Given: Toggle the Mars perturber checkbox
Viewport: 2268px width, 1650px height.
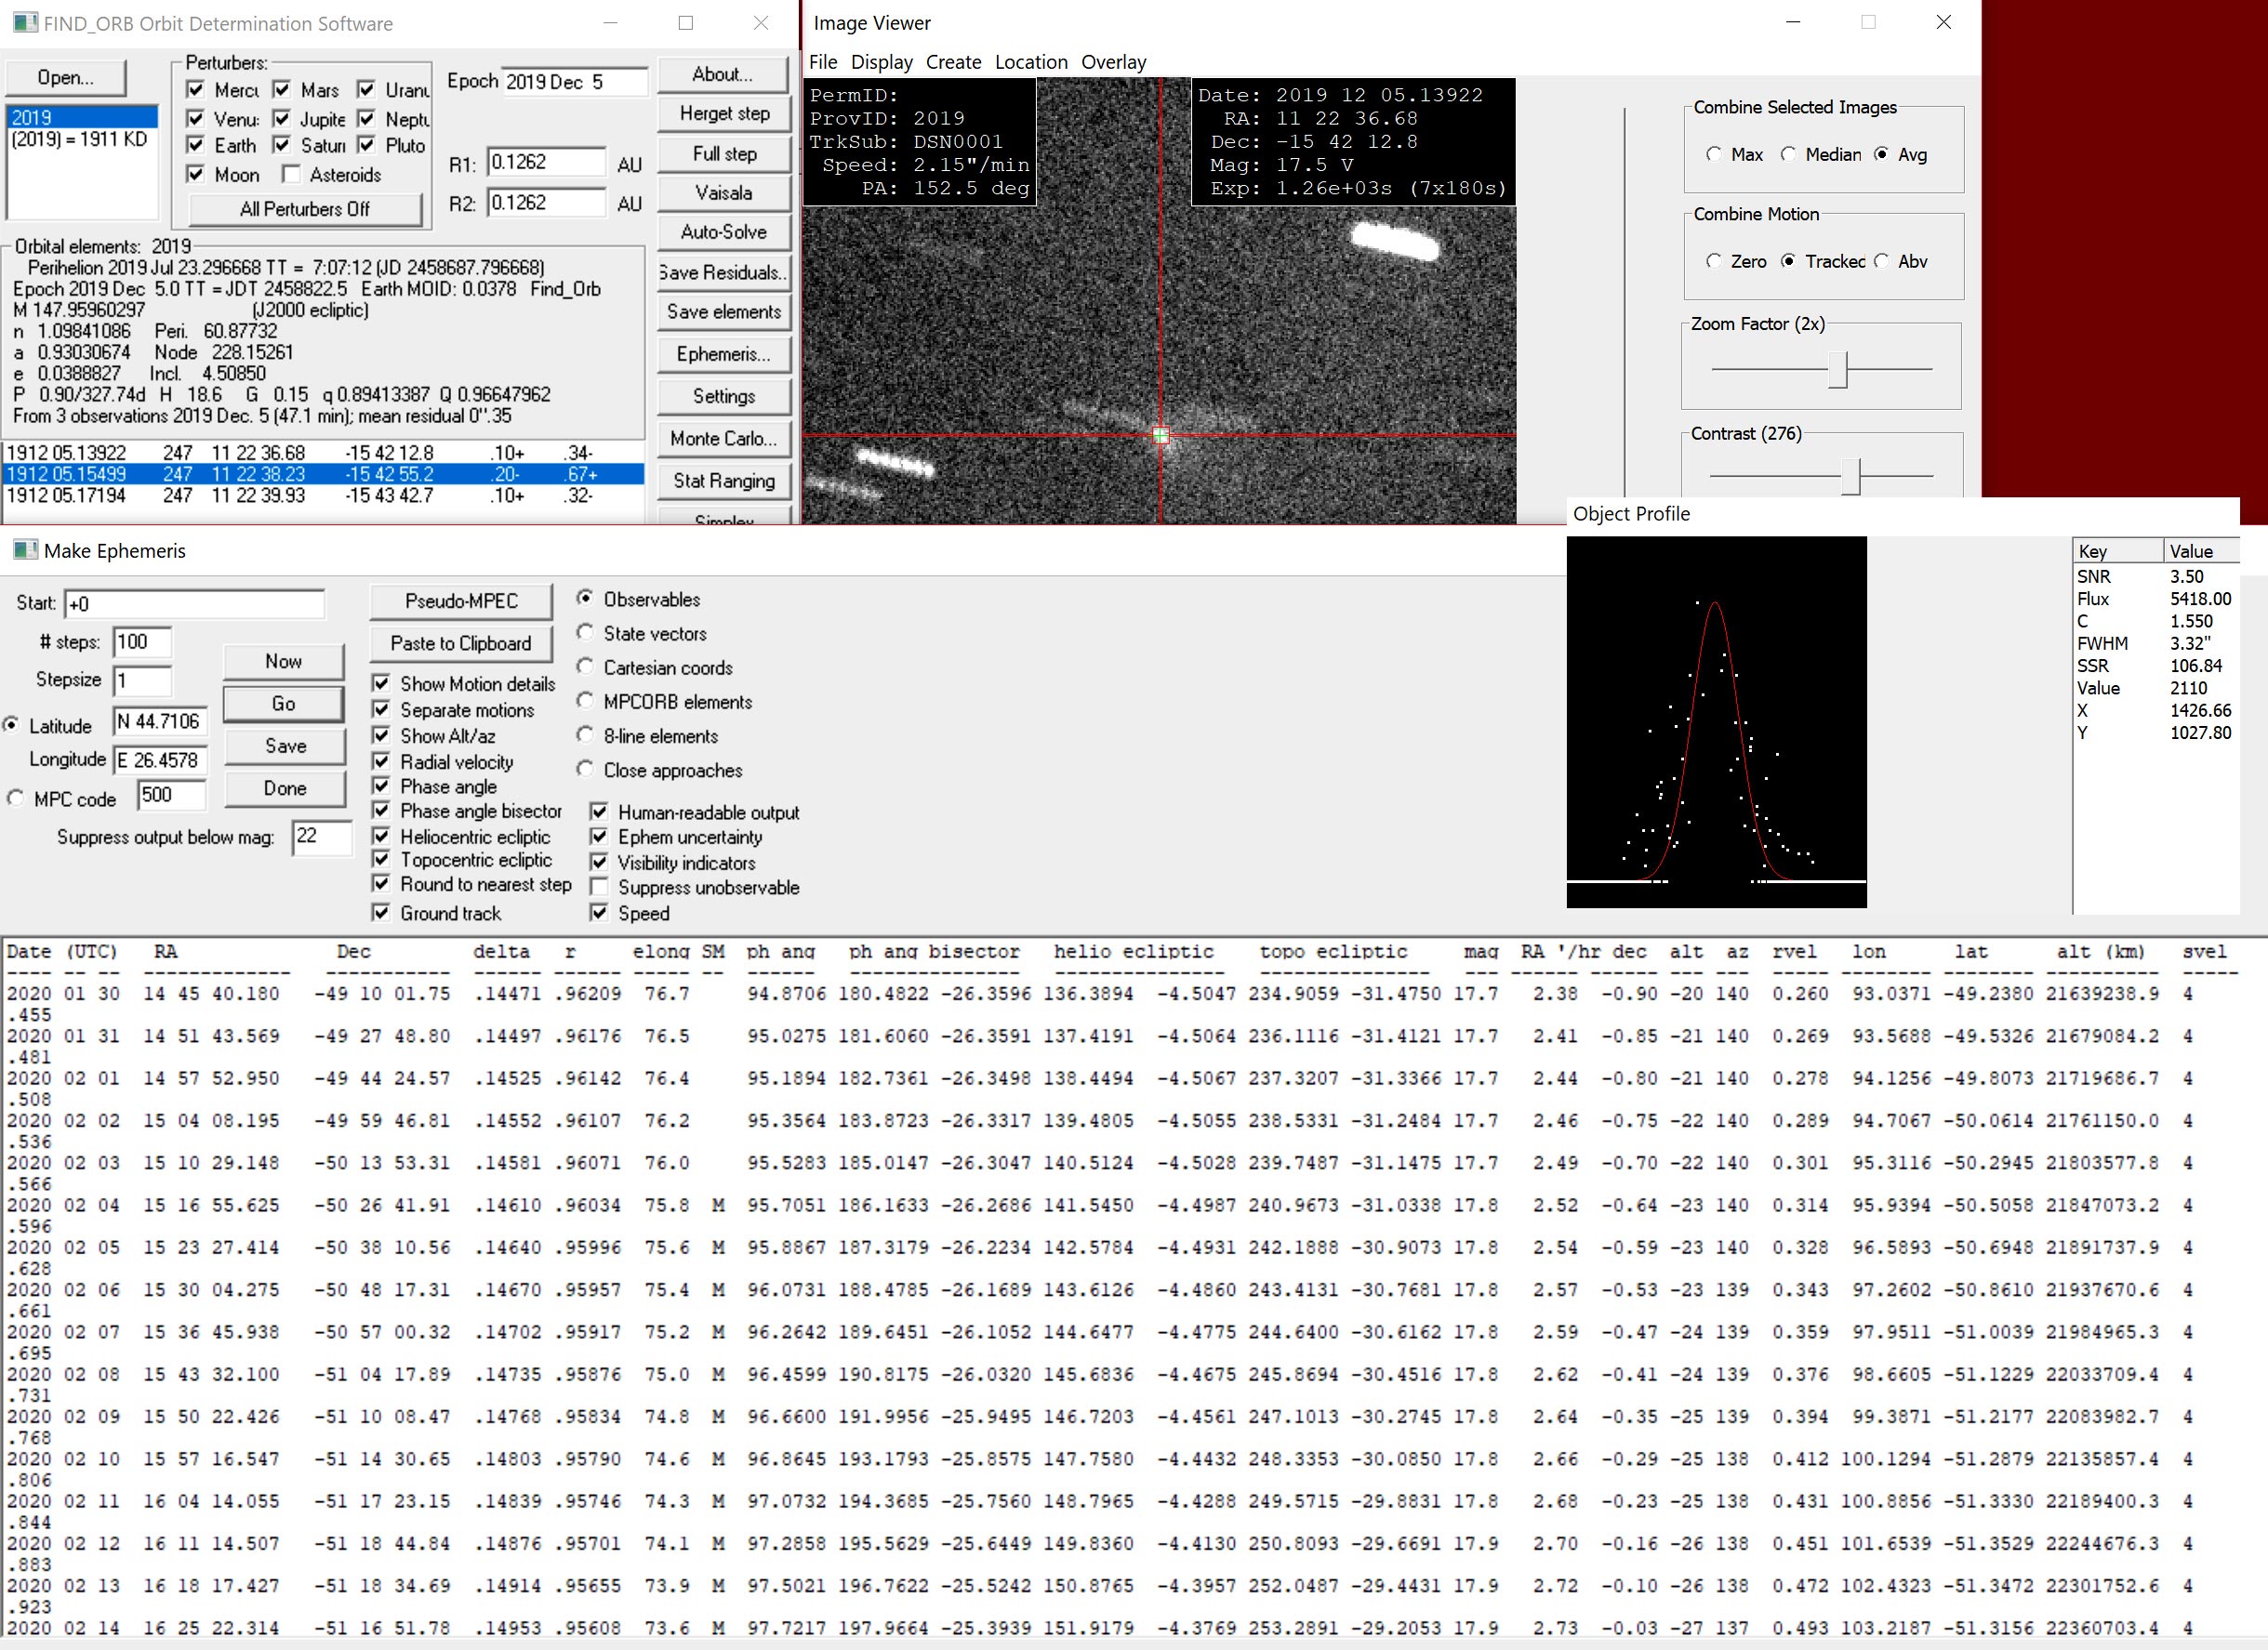Looking at the screenshot, I should [x=282, y=90].
